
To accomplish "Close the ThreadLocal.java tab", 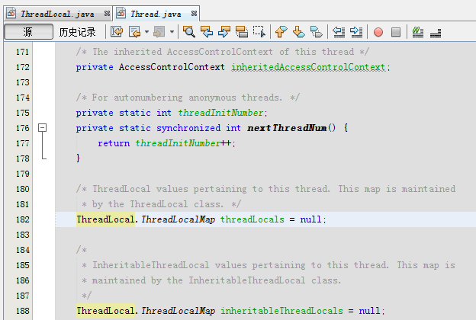I will (107, 14).
